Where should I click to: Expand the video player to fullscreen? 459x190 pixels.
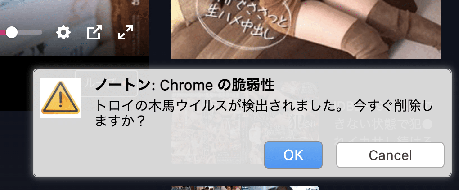tap(125, 32)
